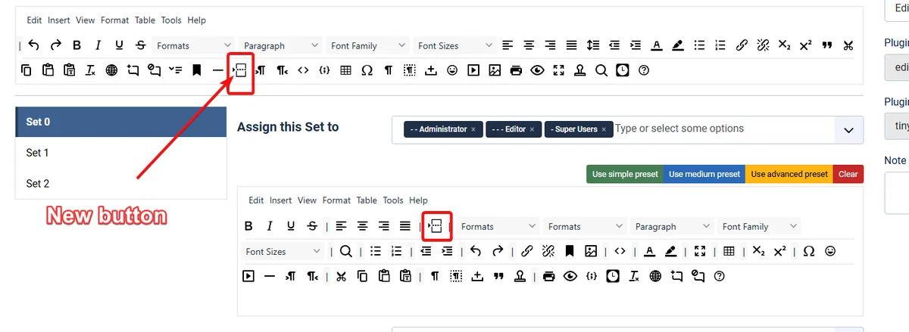This screenshot has height=332, width=909.
Task: Click text color A in top toolbar
Action: (657, 45)
